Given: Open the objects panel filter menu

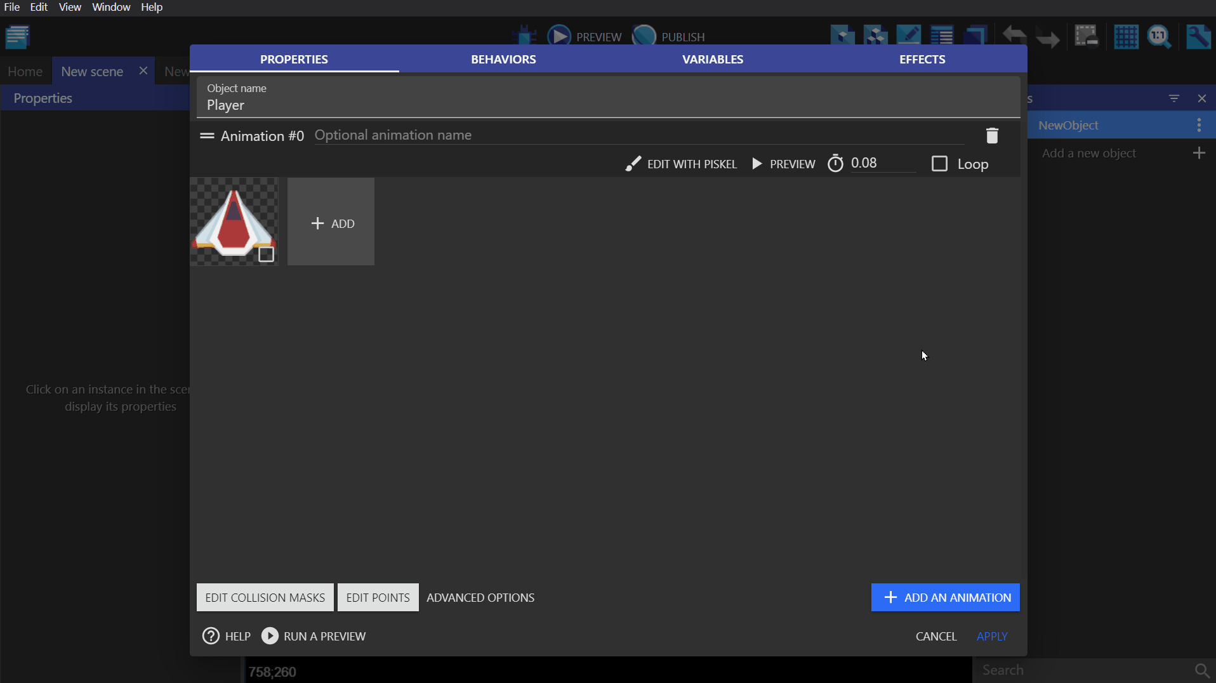Looking at the screenshot, I should click(1174, 98).
